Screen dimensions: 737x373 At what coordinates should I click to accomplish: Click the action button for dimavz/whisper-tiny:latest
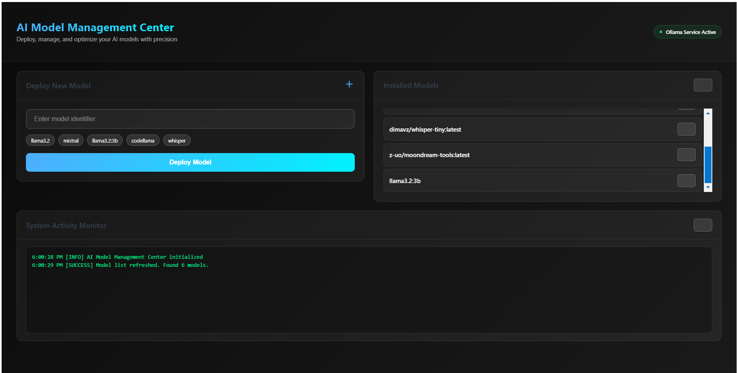click(686, 129)
